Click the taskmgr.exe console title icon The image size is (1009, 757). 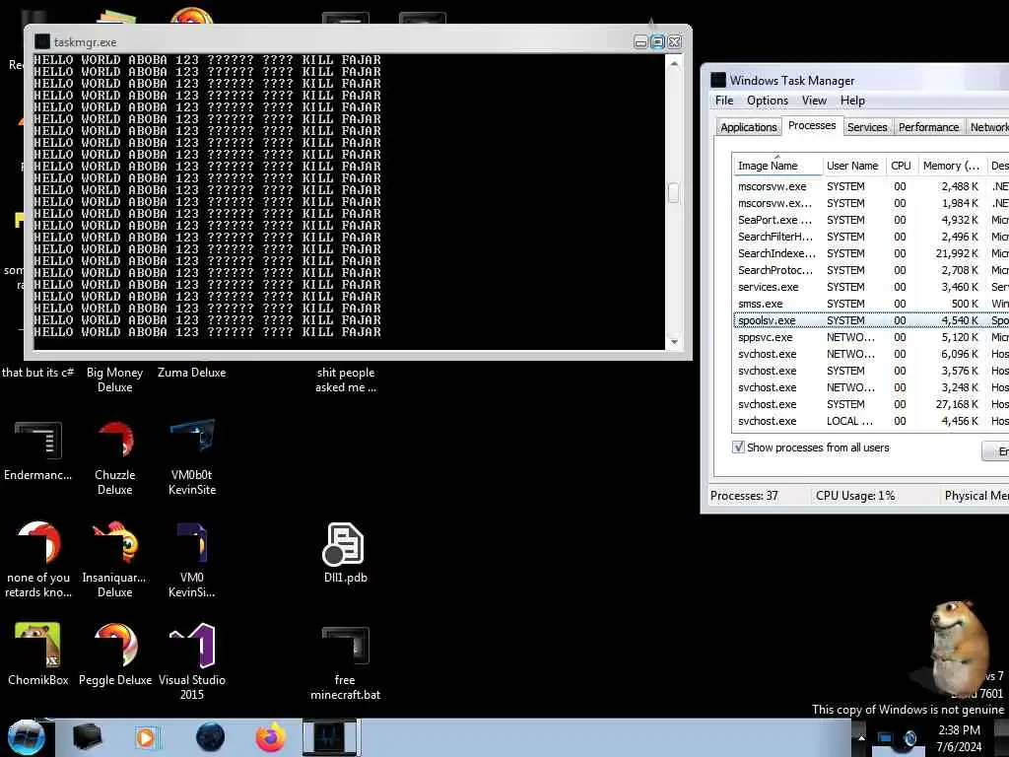42,41
